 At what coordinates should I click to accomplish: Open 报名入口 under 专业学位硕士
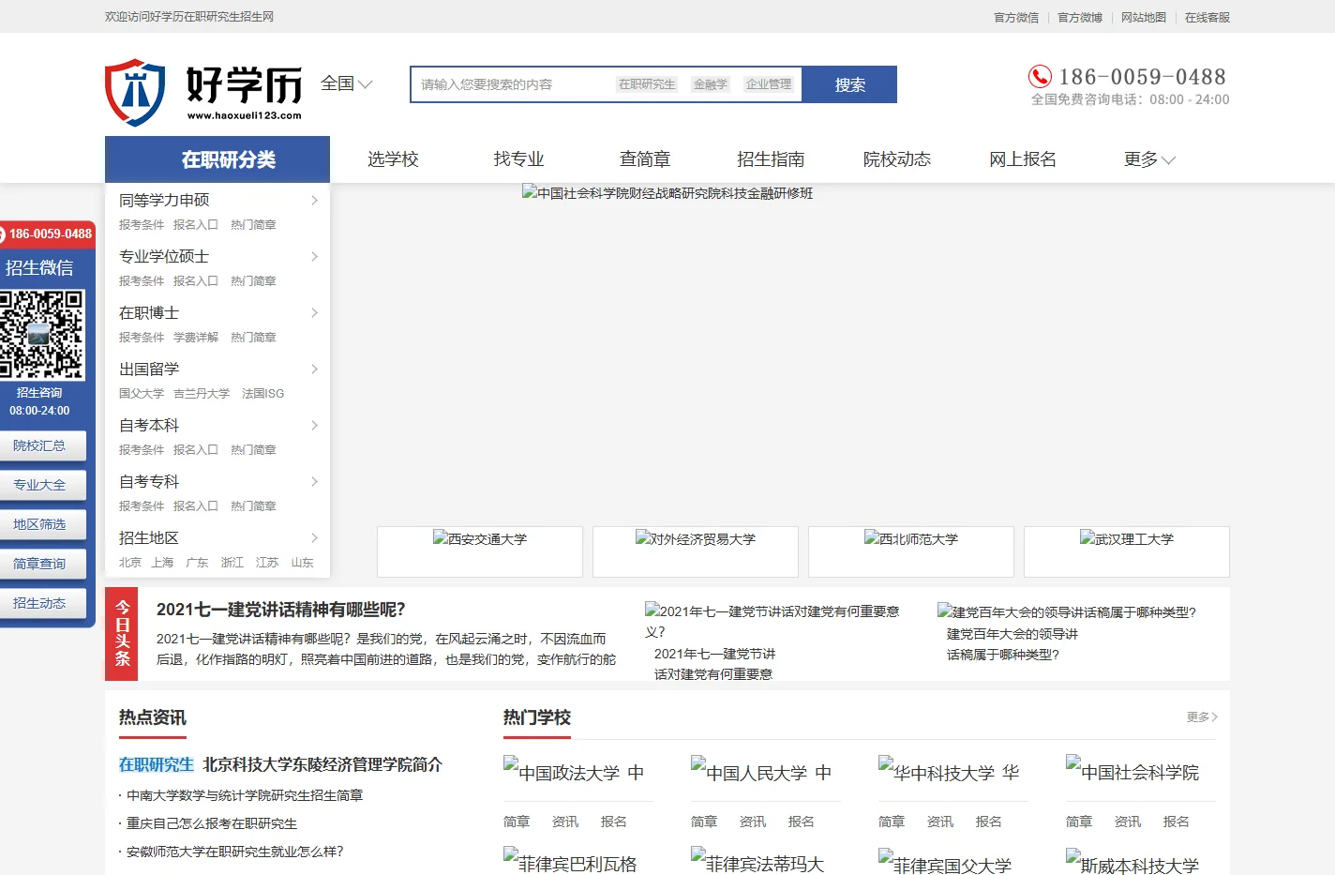tap(196, 281)
